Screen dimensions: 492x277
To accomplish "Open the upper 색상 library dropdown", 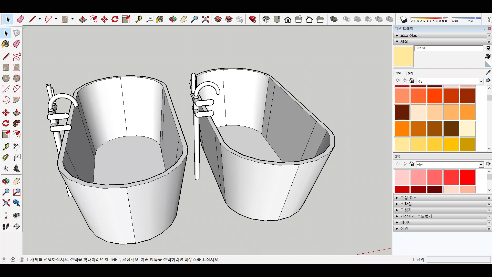I will tap(481, 81).
